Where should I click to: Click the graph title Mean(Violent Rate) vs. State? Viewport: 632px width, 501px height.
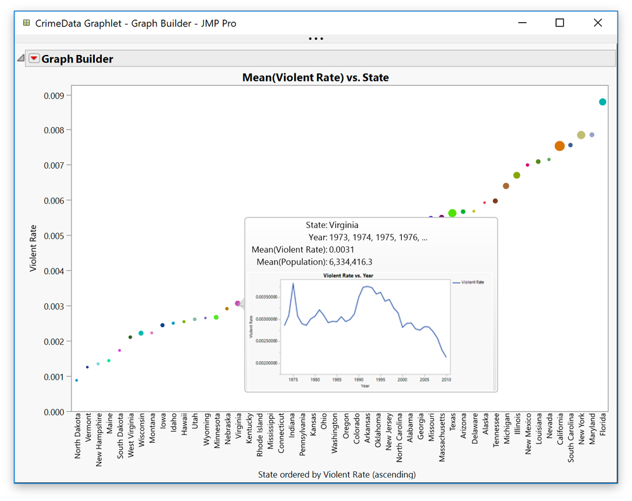(316, 77)
